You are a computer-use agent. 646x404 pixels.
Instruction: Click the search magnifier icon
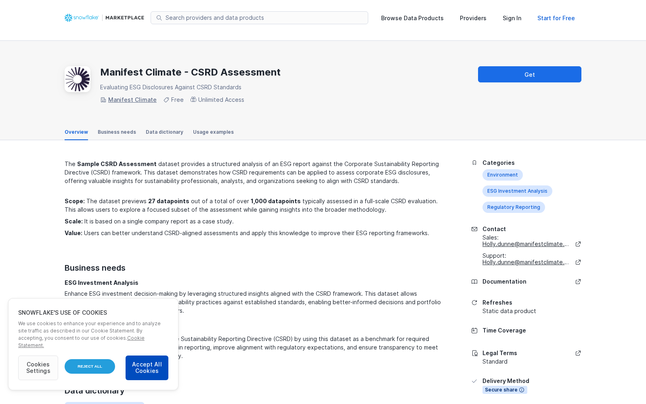159,18
